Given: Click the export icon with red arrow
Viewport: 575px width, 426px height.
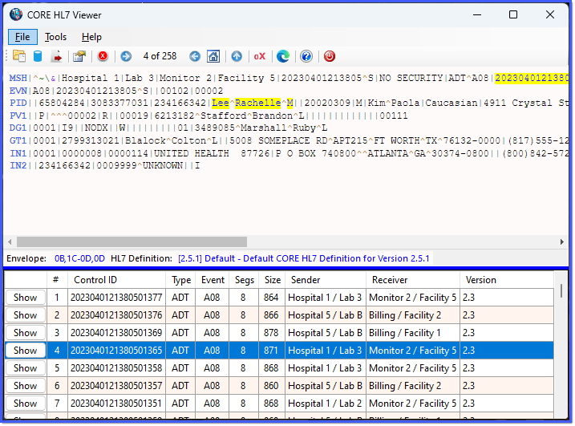Looking at the screenshot, I should coord(57,56).
